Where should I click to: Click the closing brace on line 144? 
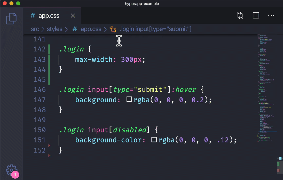click(x=61, y=69)
